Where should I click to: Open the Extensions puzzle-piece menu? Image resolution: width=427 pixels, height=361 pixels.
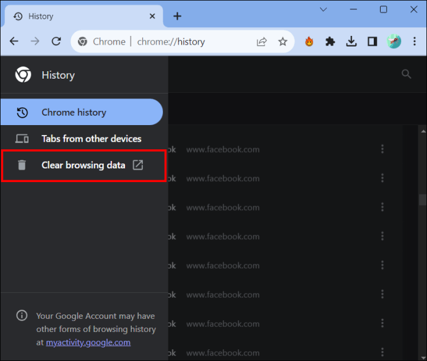click(x=330, y=41)
